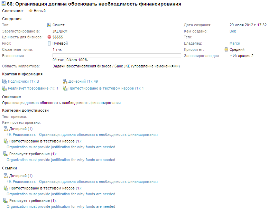Click the Критерии допустимости heading

pos(25,110)
